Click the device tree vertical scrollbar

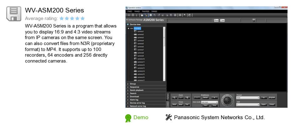pyautogui.click(x=164, y=54)
